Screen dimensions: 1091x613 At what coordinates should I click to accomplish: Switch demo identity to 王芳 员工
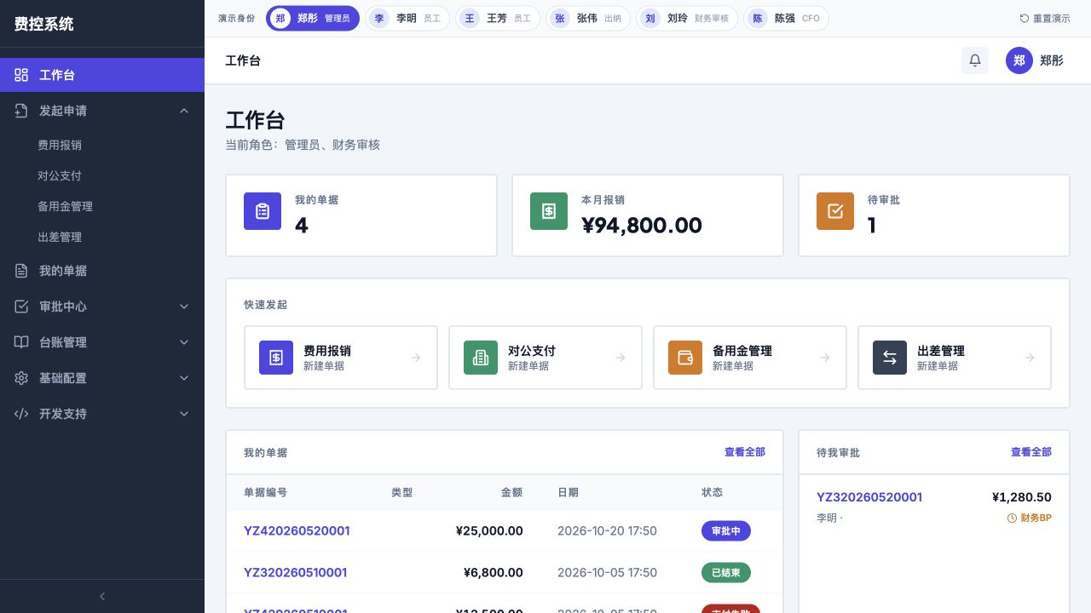[498, 18]
